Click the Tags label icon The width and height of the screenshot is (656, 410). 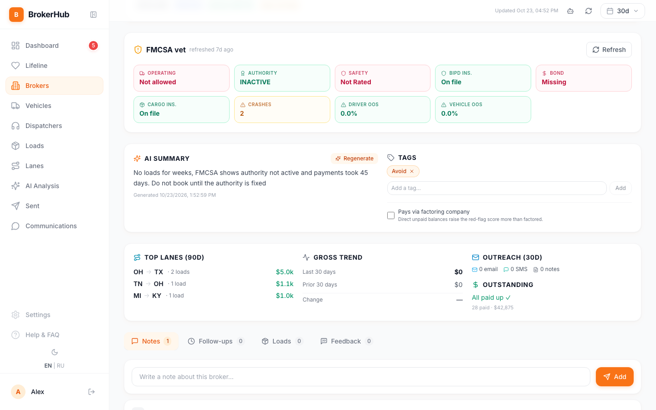391,158
